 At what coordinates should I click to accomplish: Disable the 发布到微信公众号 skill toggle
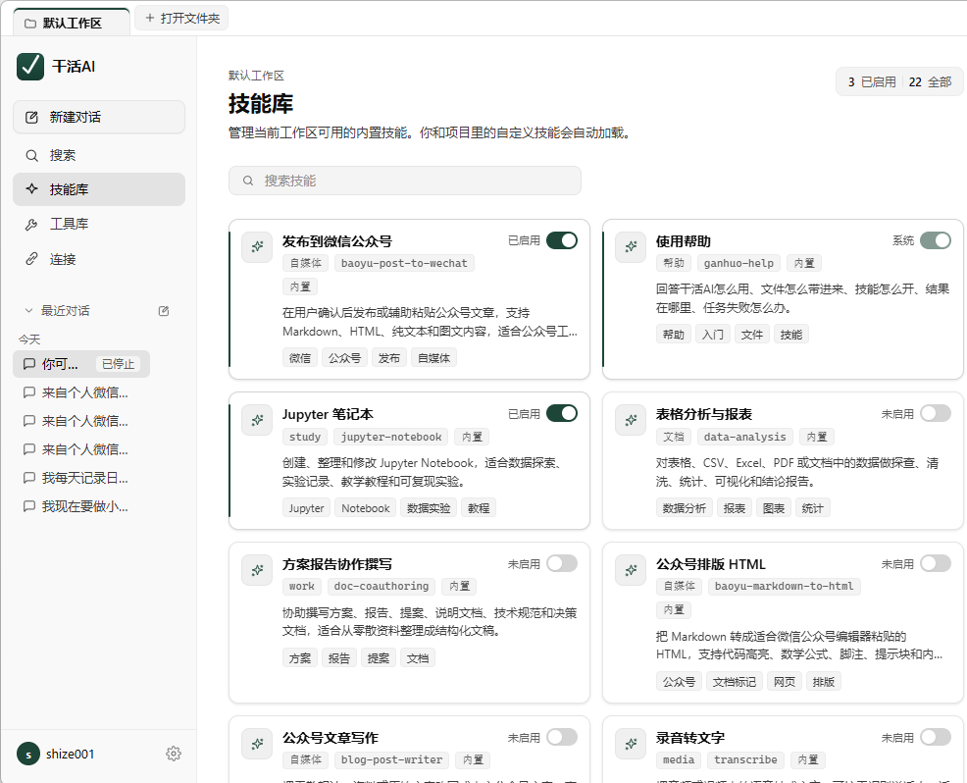coord(562,240)
